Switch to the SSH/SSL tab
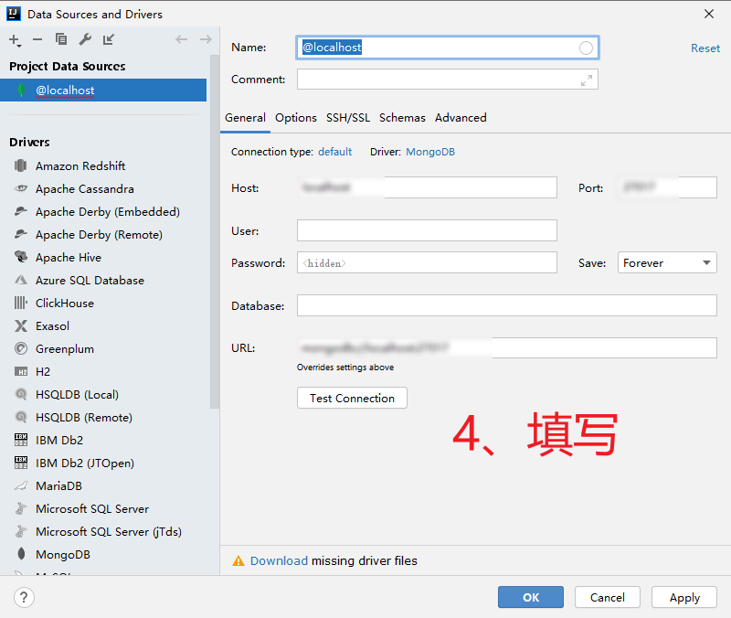Image resolution: width=731 pixels, height=618 pixels. [x=348, y=118]
